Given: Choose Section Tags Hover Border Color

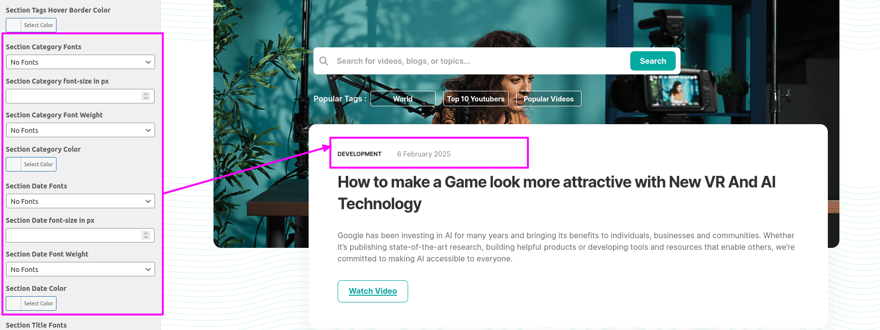Looking at the screenshot, I should click(31, 25).
